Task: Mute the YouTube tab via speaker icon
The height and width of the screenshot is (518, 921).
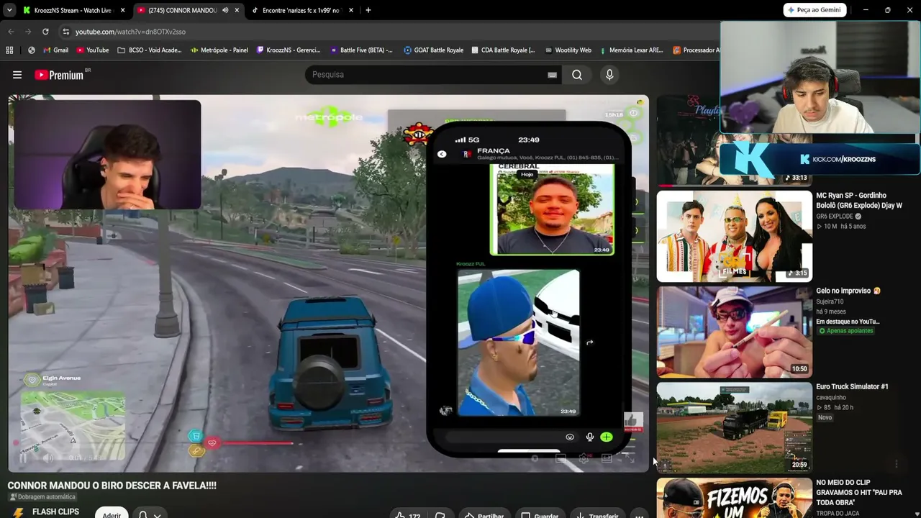Action: point(225,10)
